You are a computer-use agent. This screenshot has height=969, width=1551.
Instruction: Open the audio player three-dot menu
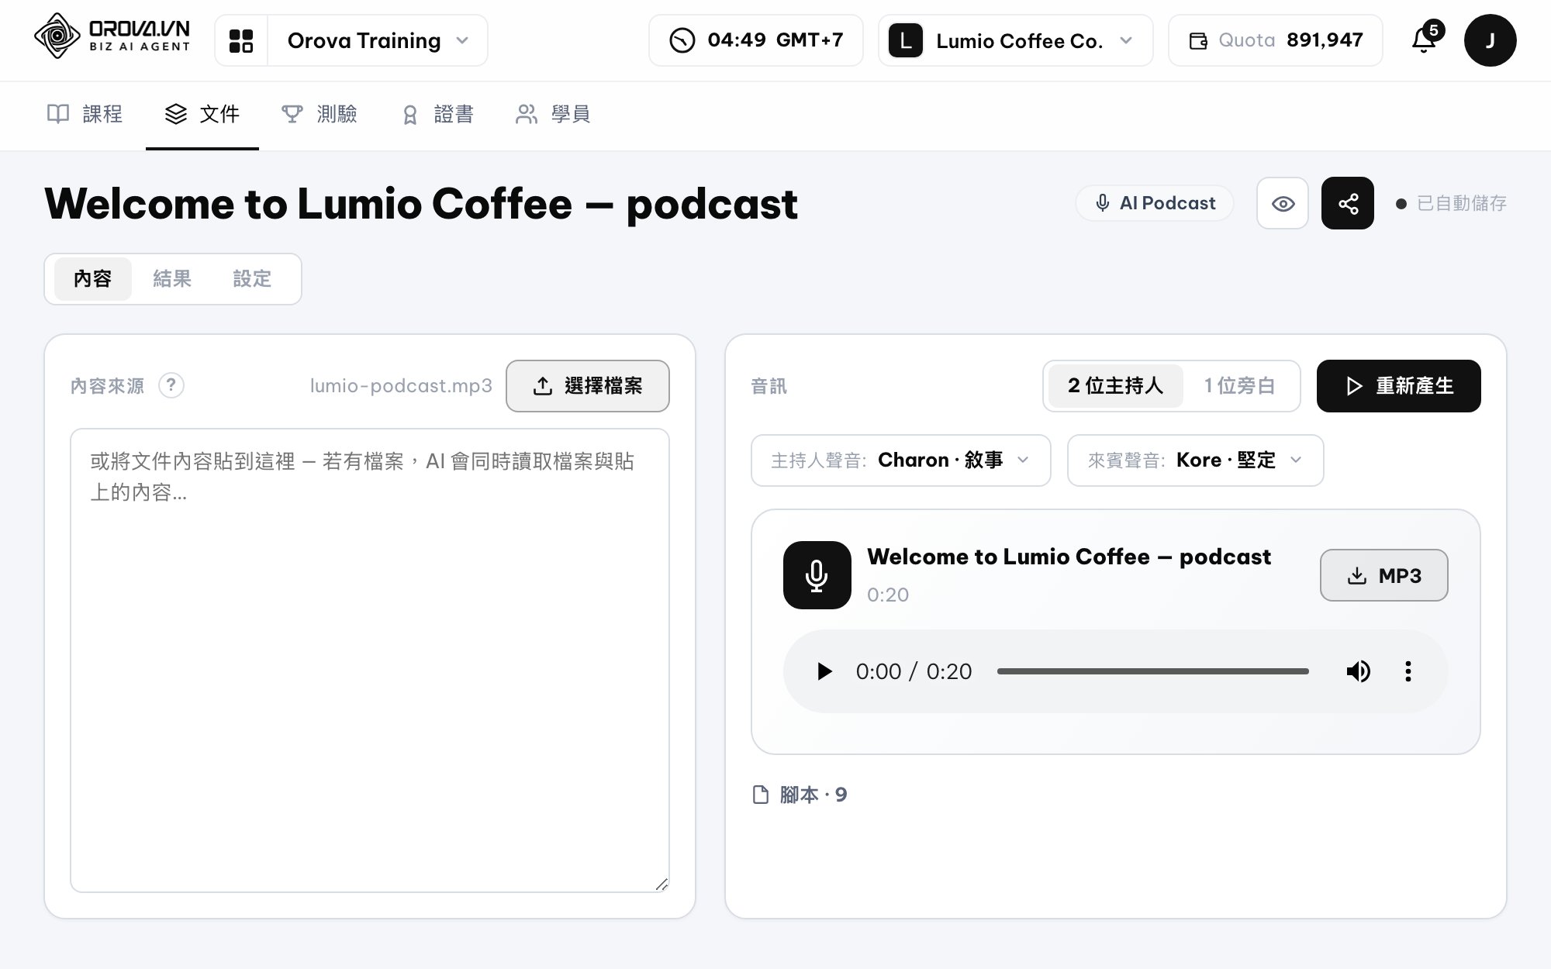coord(1408,671)
